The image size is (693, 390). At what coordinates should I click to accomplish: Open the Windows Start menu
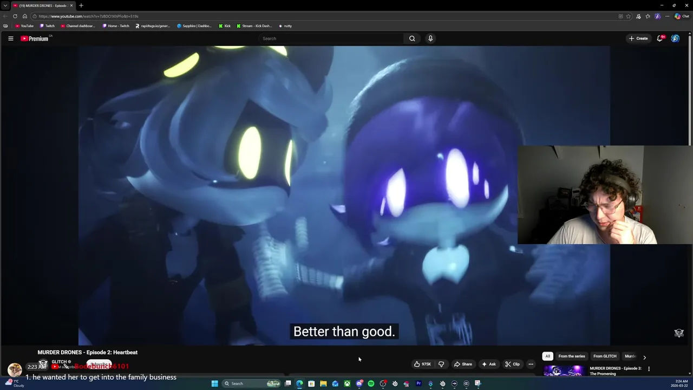click(x=214, y=383)
